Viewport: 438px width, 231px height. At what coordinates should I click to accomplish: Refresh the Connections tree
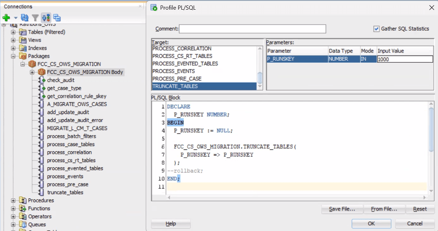click(x=24, y=18)
